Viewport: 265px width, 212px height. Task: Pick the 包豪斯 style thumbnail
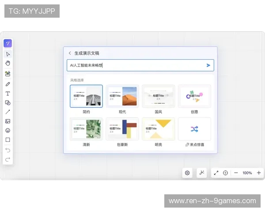coord(122,129)
